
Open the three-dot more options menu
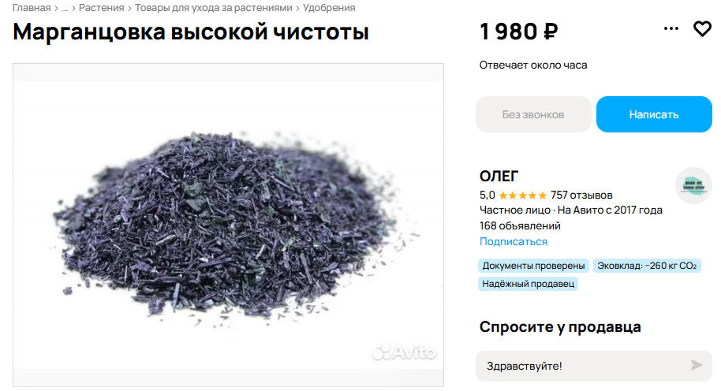pos(671,28)
